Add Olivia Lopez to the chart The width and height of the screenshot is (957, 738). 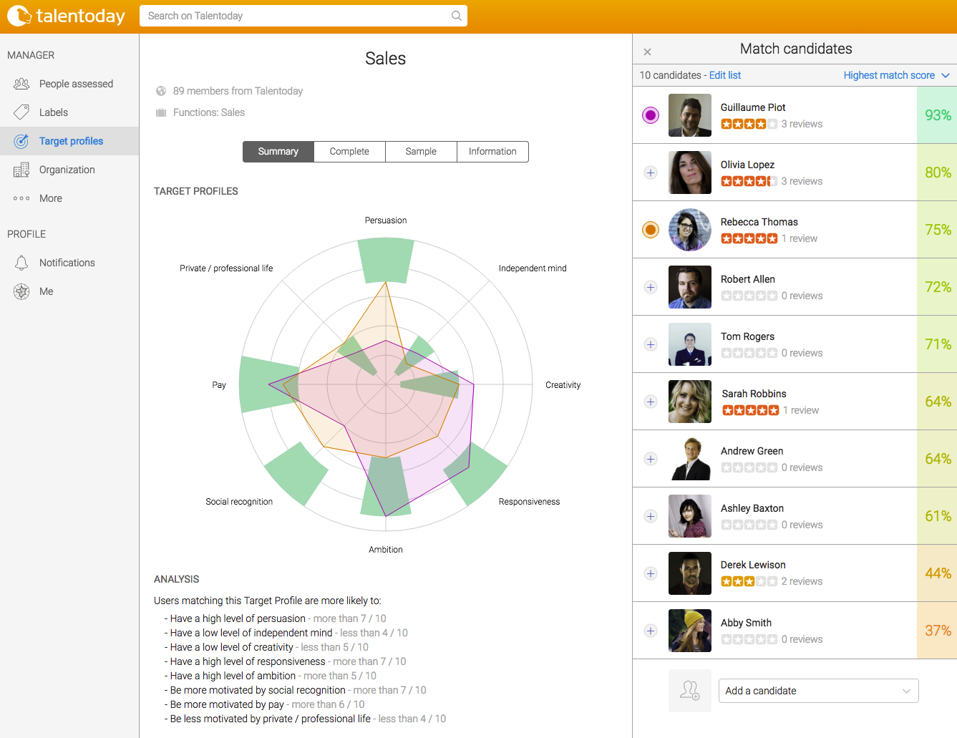[651, 173]
